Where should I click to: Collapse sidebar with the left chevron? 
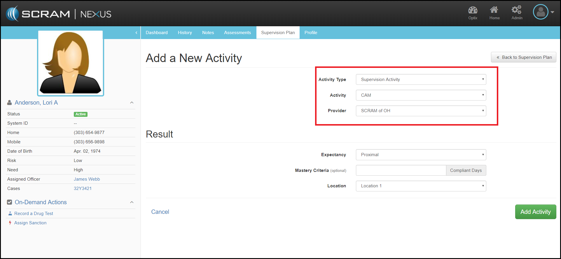coord(136,33)
